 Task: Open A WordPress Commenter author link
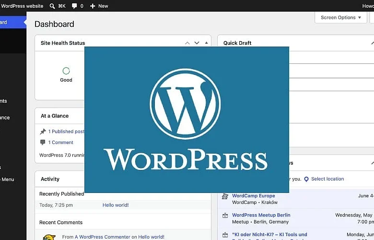pos(102,237)
